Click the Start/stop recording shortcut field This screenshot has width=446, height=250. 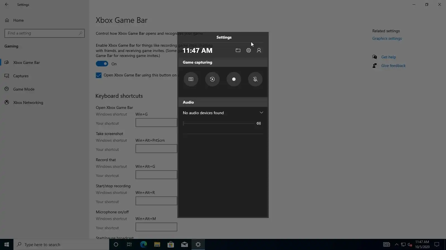[156, 201]
